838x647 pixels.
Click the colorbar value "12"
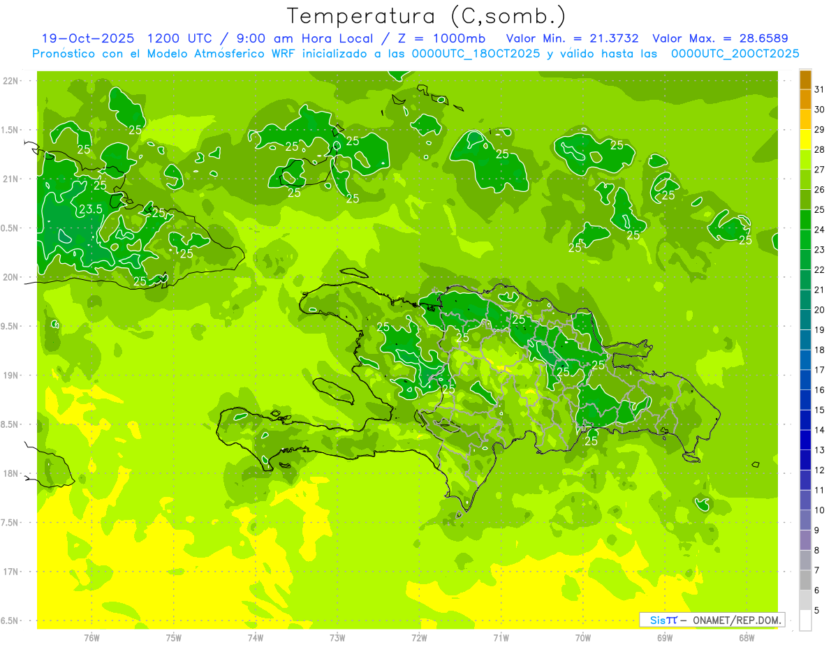(819, 470)
